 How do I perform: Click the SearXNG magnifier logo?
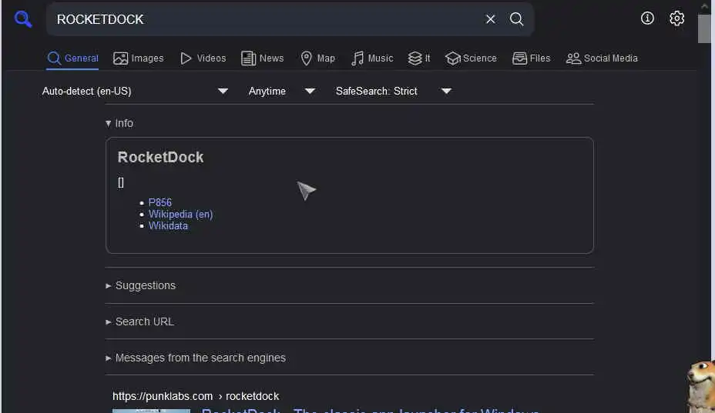click(23, 19)
